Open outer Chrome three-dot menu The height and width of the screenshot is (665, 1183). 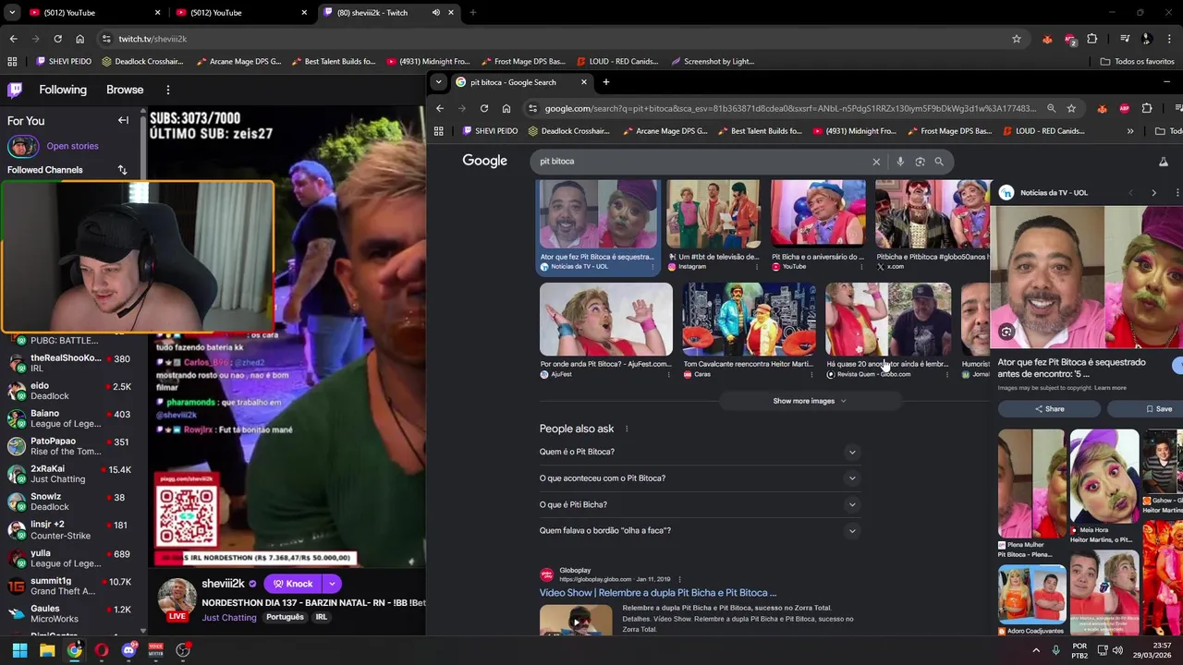point(1170,39)
